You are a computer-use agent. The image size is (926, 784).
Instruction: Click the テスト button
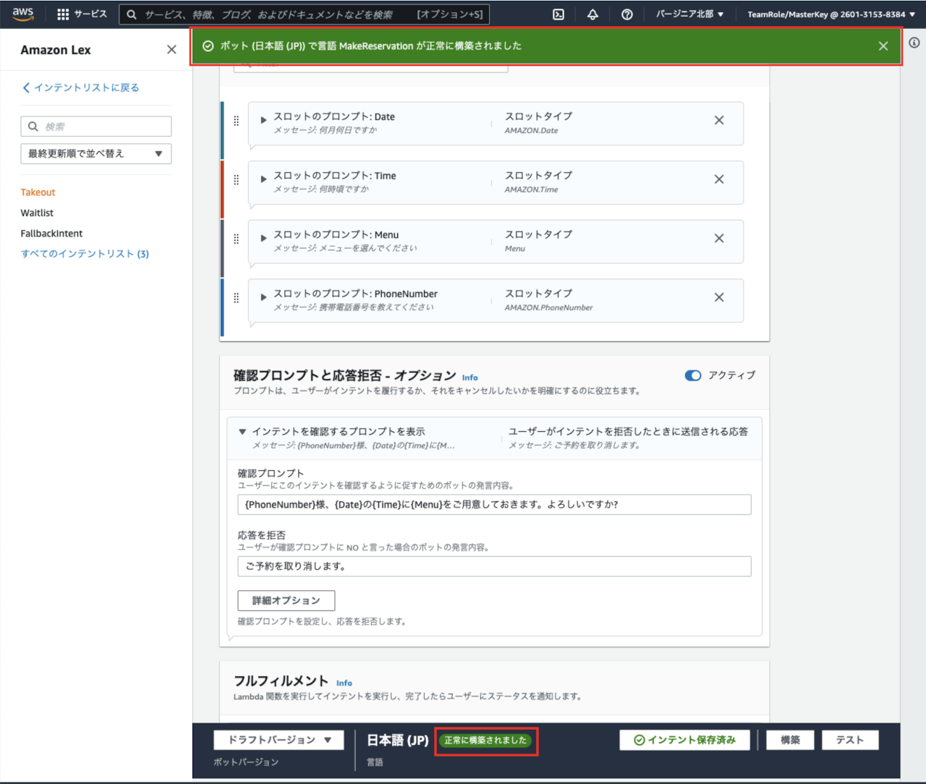click(850, 740)
